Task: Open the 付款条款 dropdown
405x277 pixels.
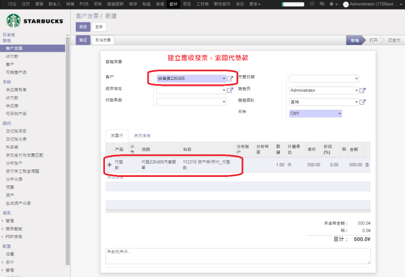Action: pyautogui.click(x=191, y=102)
